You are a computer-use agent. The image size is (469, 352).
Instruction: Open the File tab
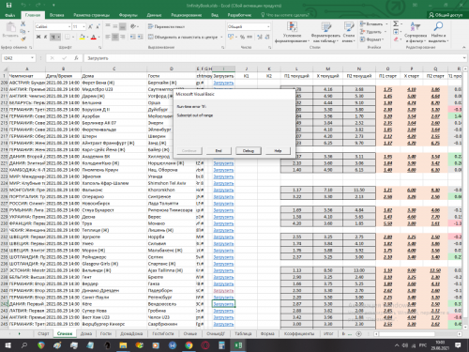tap(10, 15)
